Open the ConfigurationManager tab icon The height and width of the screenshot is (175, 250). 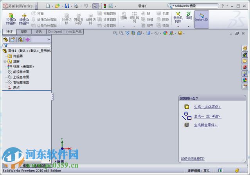point(20,40)
